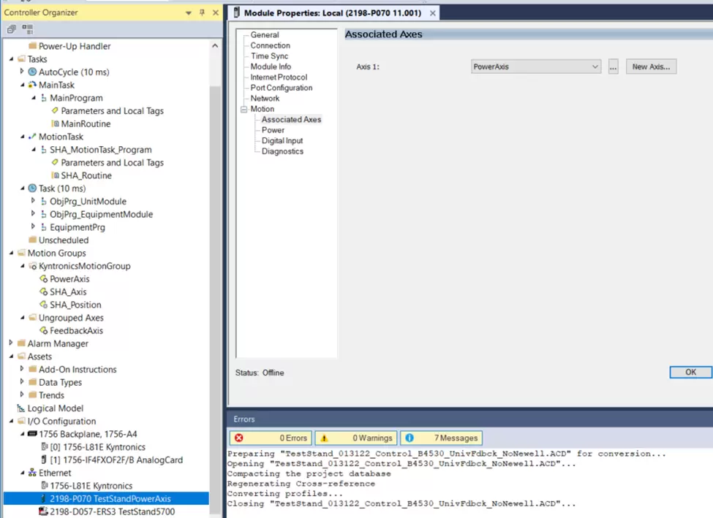Viewport: 713px width, 518px height.
Task: Click the Ethernet network icon
Action: pyautogui.click(x=32, y=473)
